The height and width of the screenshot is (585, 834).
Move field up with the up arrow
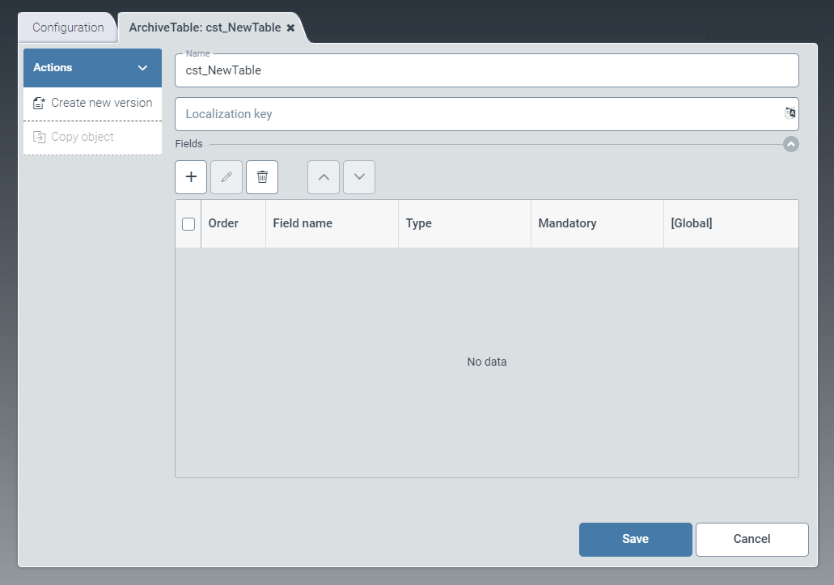point(324,177)
